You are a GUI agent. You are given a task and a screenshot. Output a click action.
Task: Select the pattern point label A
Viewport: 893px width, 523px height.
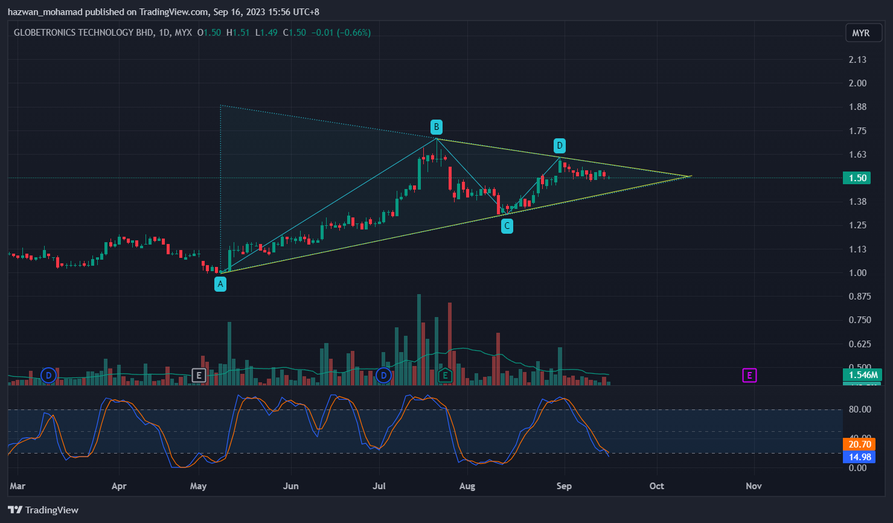point(220,284)
